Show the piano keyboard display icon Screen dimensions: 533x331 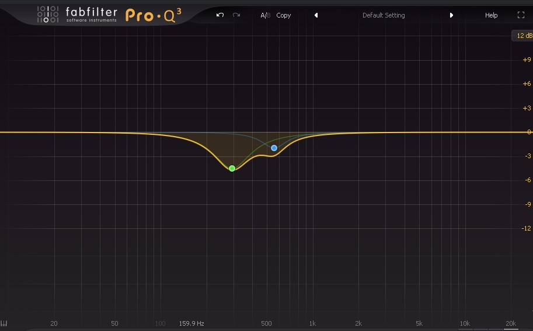[x=4, y=323]
